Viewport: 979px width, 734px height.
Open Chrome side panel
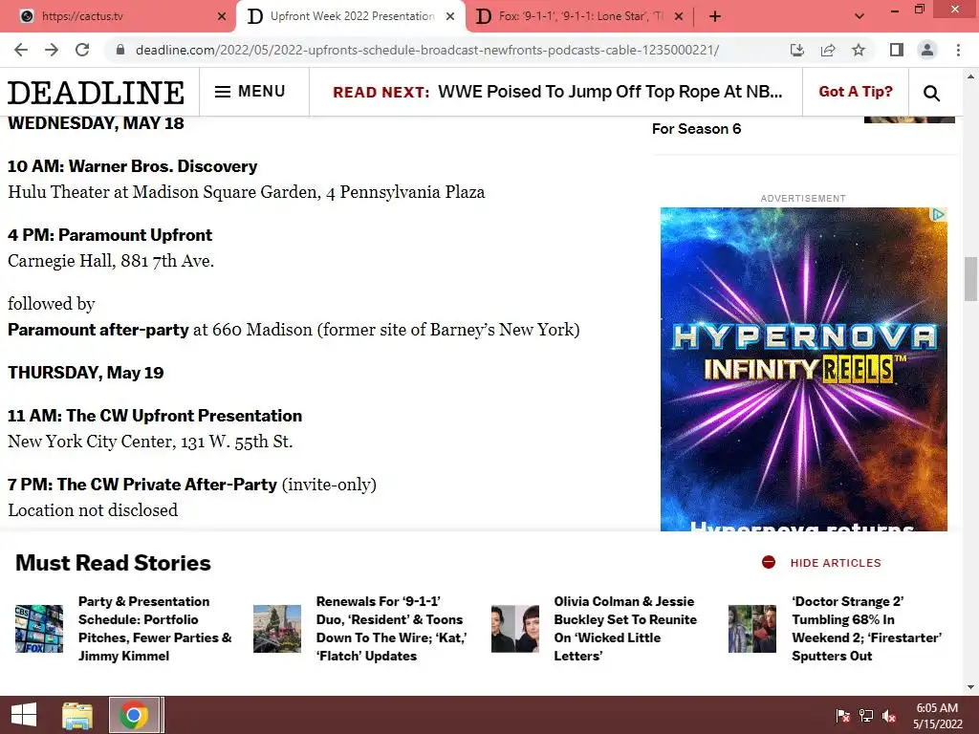tap(897, 50)
